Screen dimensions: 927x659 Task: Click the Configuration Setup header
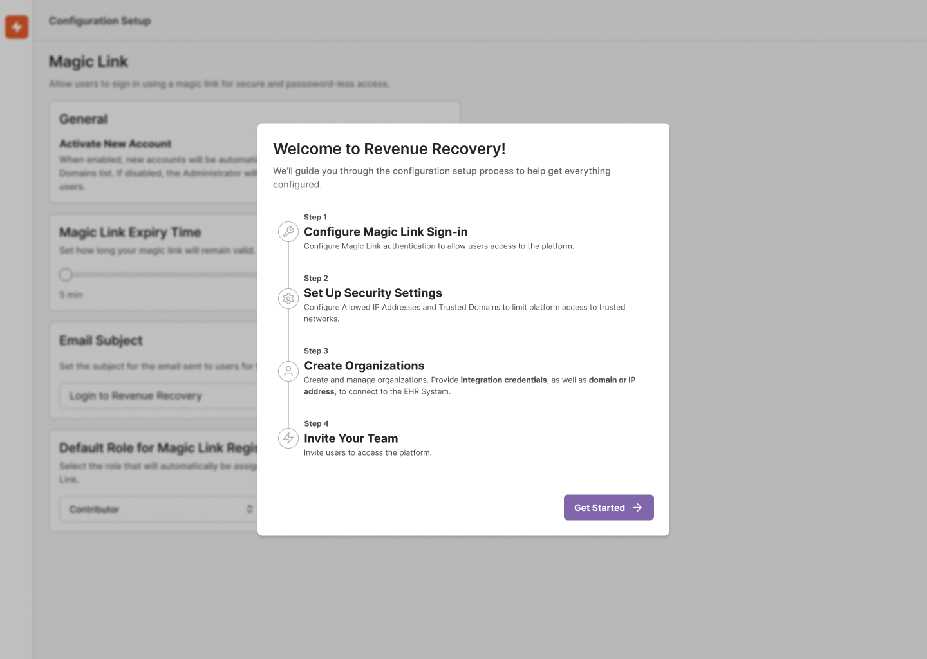pos(100,21)
